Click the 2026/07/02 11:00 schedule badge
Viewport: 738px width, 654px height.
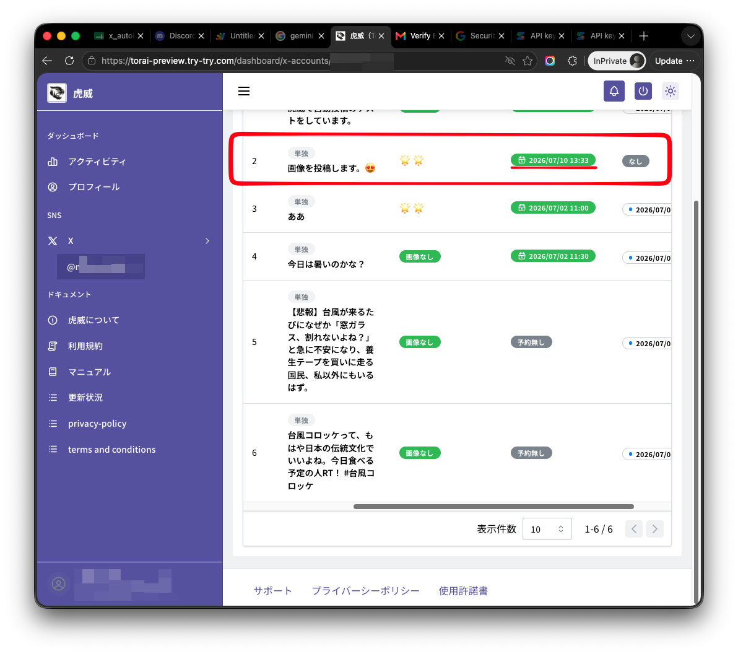pyautogui.click(x=553, y=207)
